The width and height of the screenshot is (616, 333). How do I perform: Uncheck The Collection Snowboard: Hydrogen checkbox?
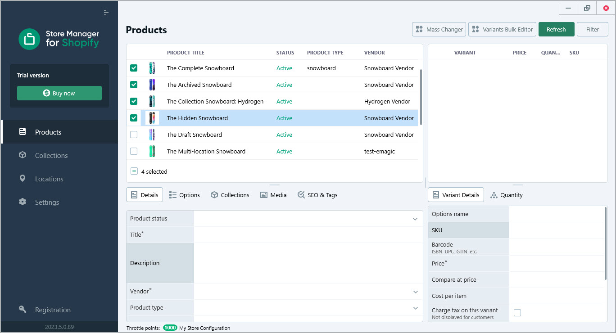coord(134,101)
